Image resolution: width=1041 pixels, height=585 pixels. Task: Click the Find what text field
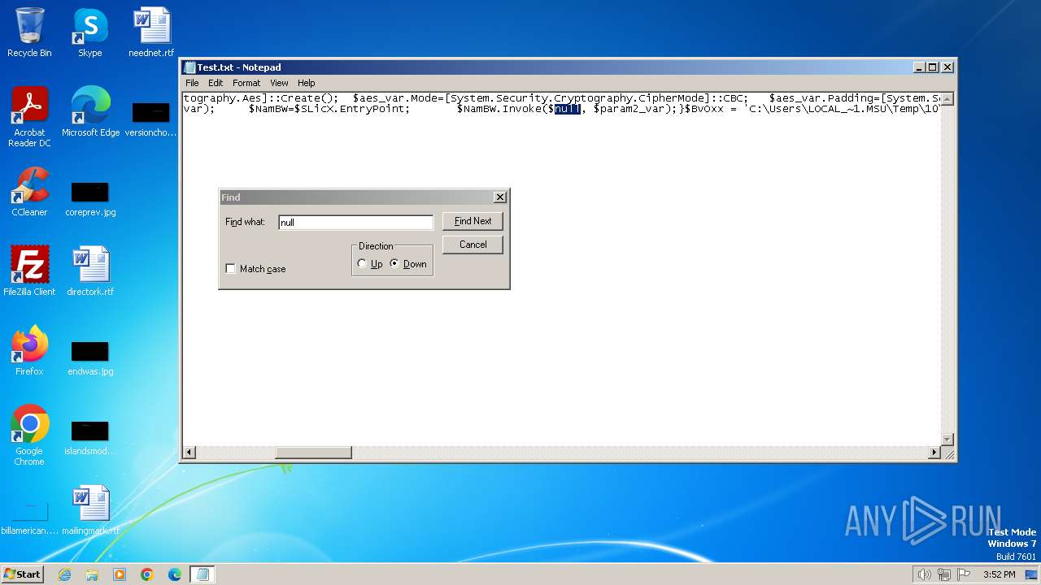coord(355,223)
